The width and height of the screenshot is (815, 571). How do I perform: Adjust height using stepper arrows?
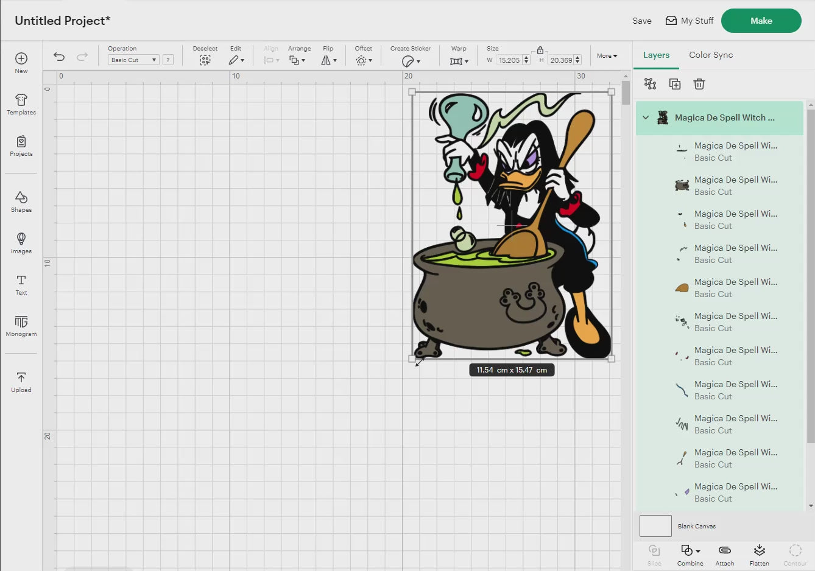[577, 60]
